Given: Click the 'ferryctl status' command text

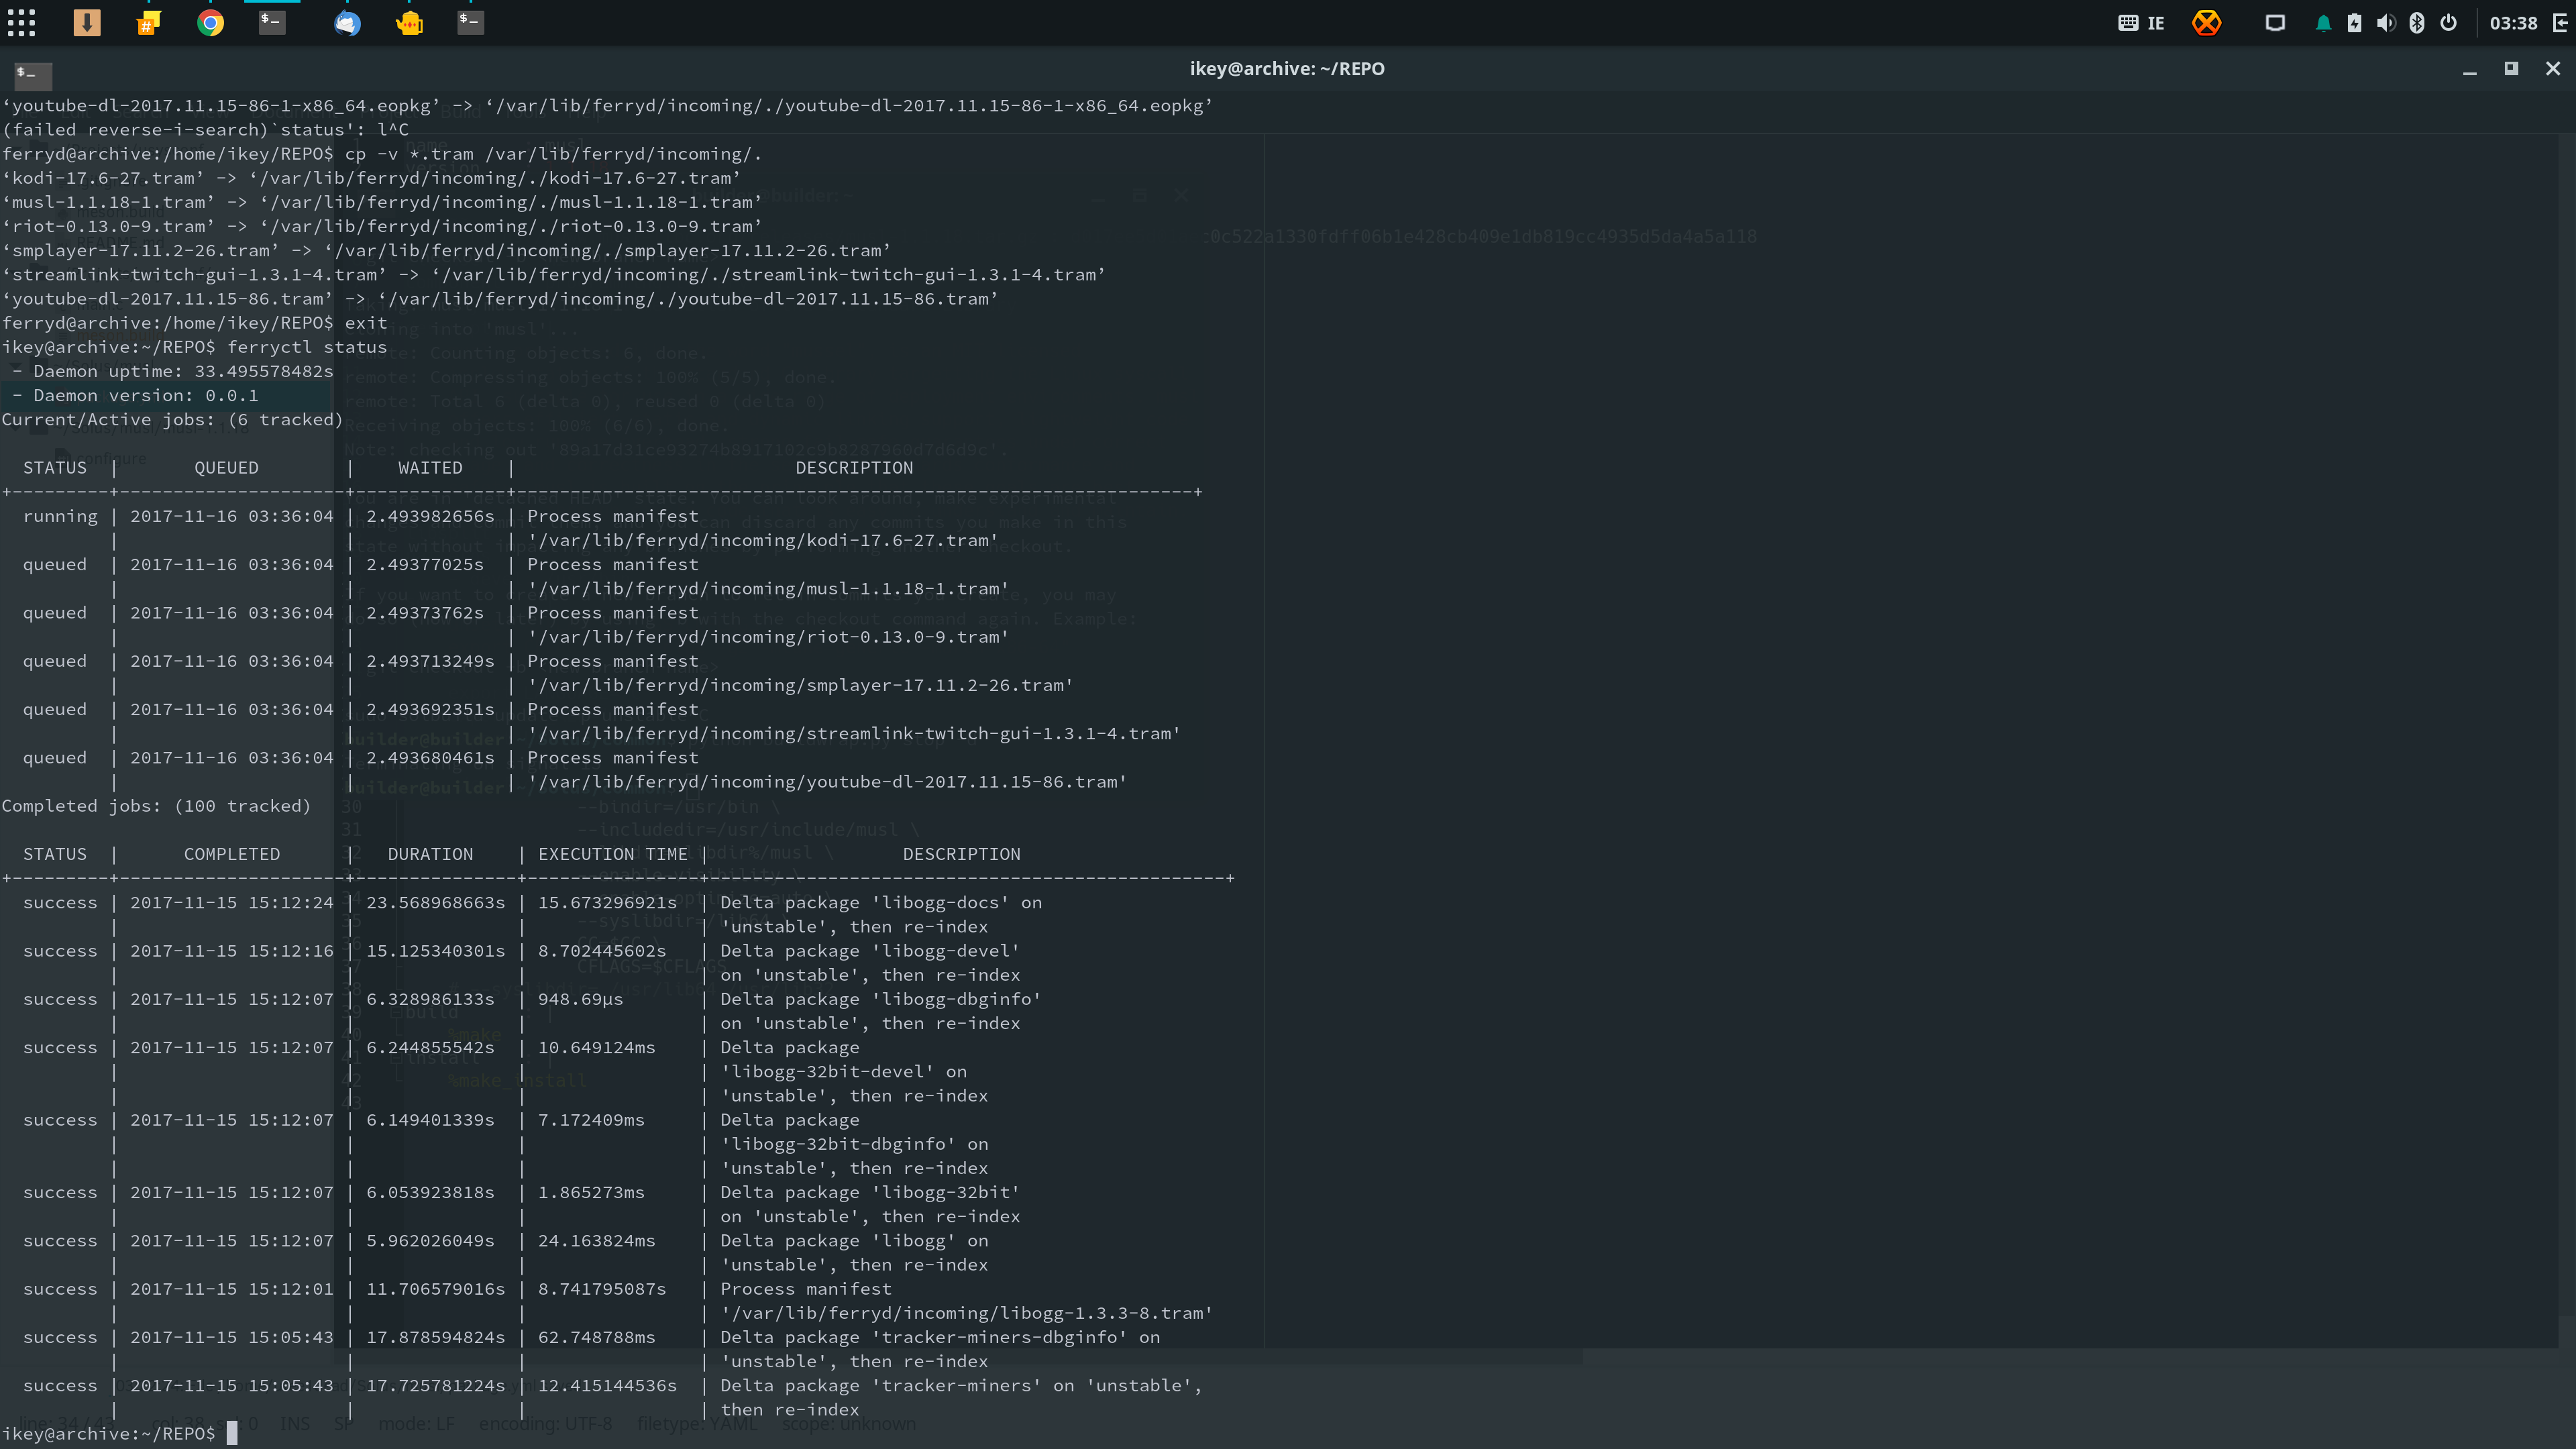Looking at the screenshot, I should [307, 347].
